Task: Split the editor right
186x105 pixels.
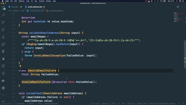Action: coord(178,7)
